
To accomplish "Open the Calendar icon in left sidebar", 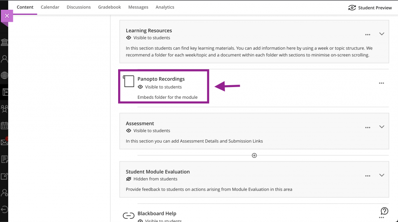I will pos(4,126).
